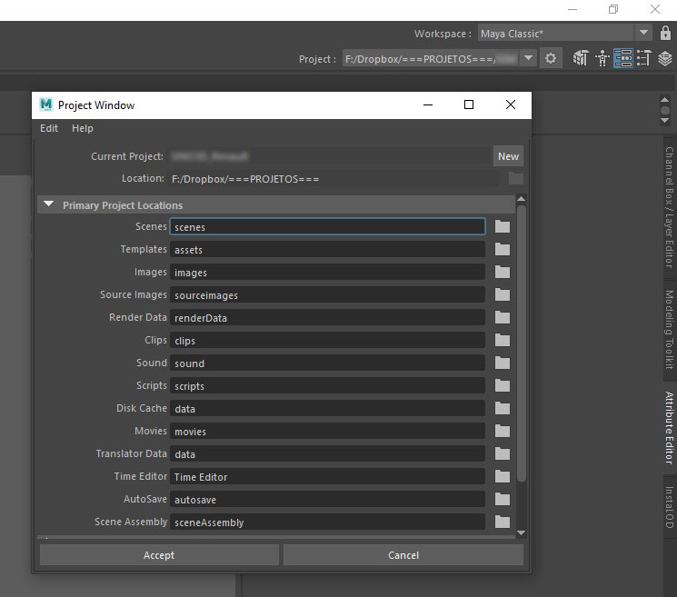
Task: Click the Templates input showing assets
Action: coord(327,250)
